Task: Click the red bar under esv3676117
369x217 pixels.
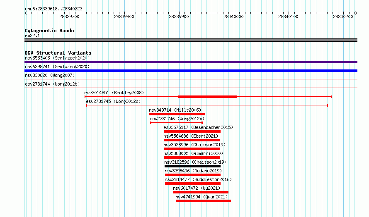Action: (192, 131)
